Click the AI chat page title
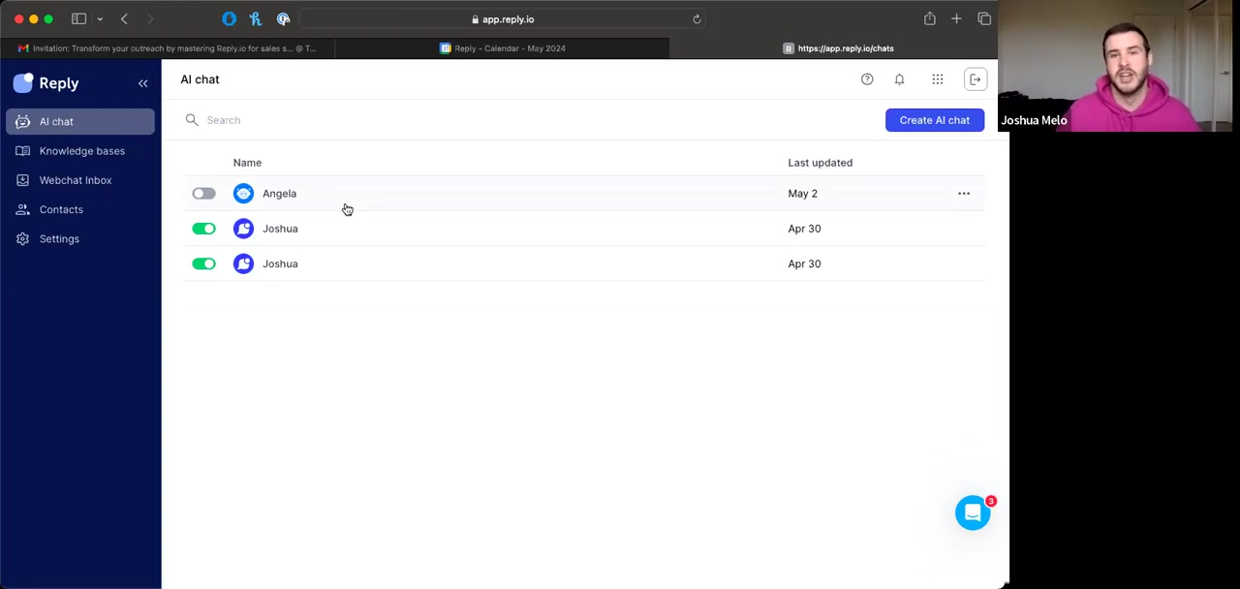The image size is (1240, 589). point(200,79)
